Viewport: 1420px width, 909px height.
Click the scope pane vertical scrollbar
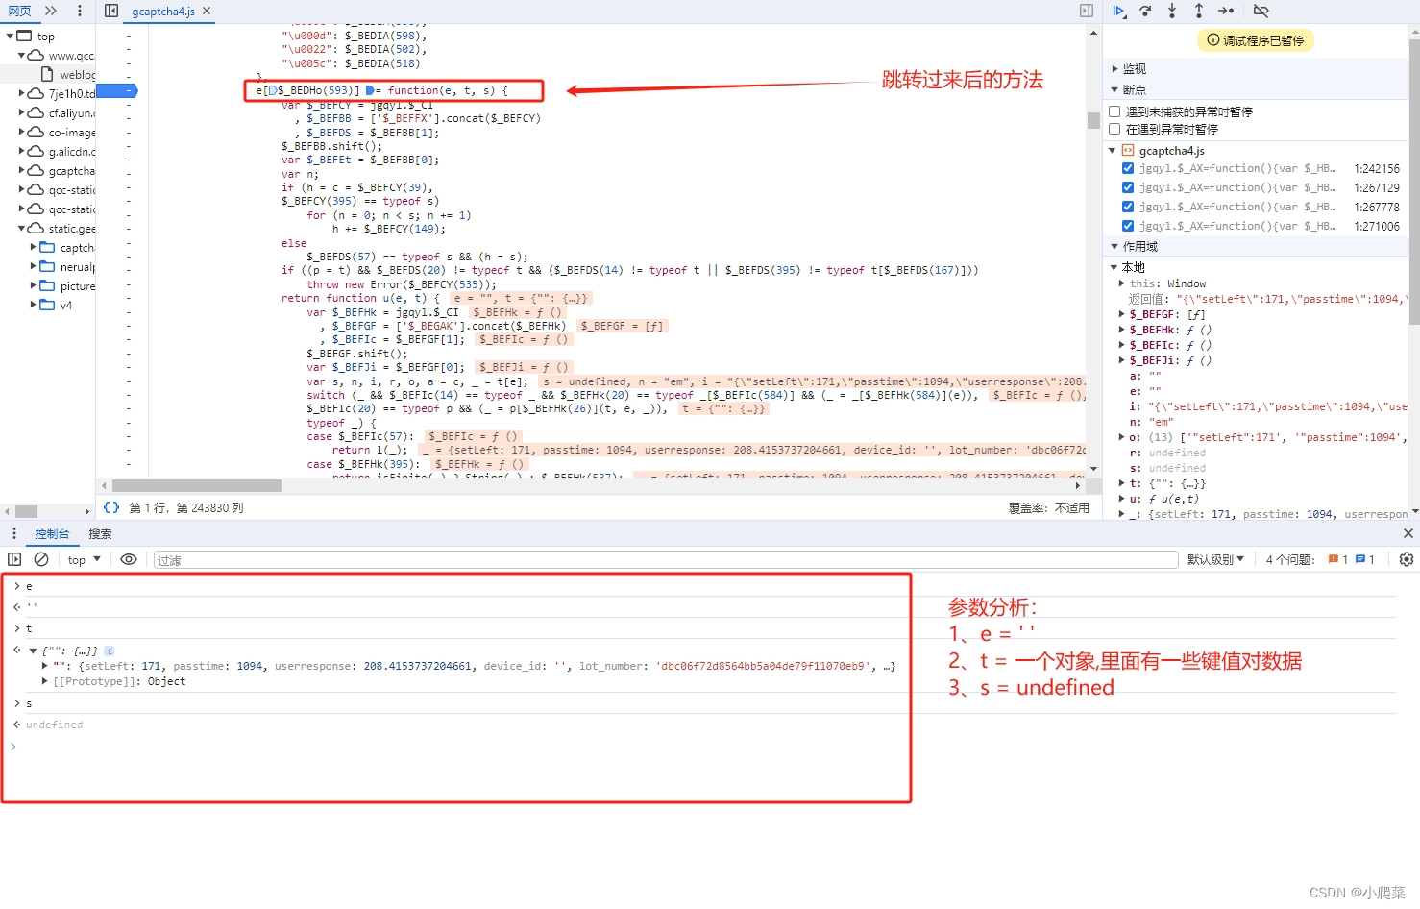click(x=1414, y=183)
